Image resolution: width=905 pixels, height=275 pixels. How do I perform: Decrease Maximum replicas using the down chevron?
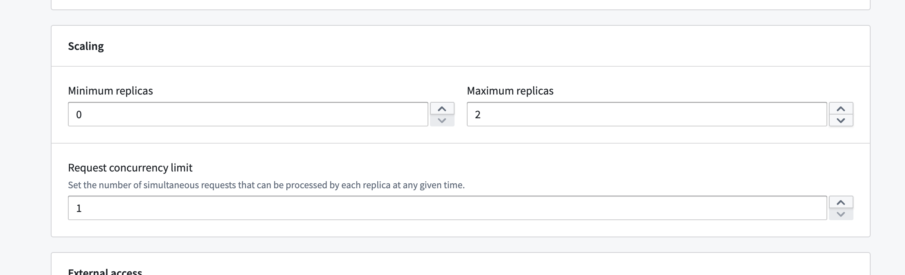pos(841,120)
